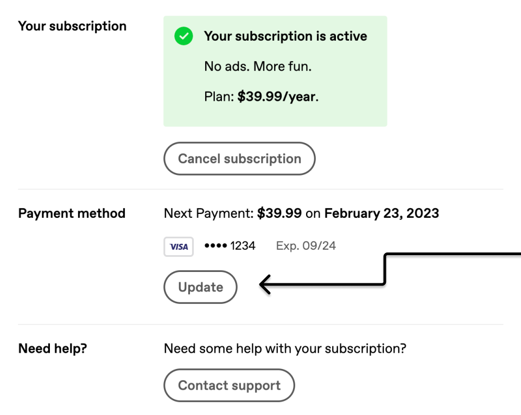
Task: Click "Your subscription is active" heading
Action: [285, 36]
